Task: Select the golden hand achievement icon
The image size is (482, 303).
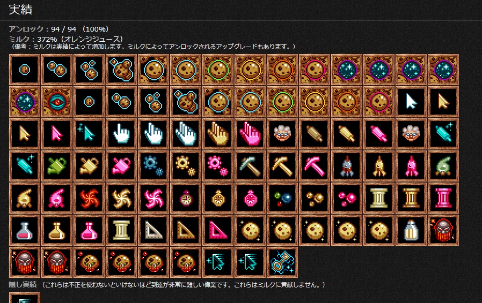Action: [217, 134]
